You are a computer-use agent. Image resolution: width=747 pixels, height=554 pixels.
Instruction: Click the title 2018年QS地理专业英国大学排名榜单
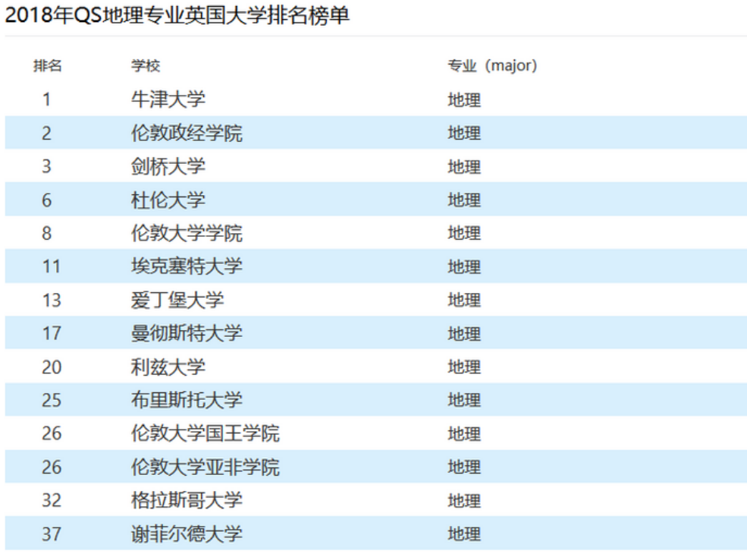177,15
